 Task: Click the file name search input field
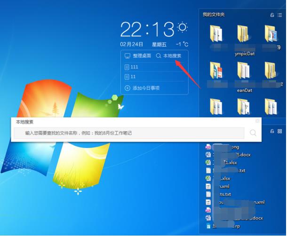[x=129, y=133]
